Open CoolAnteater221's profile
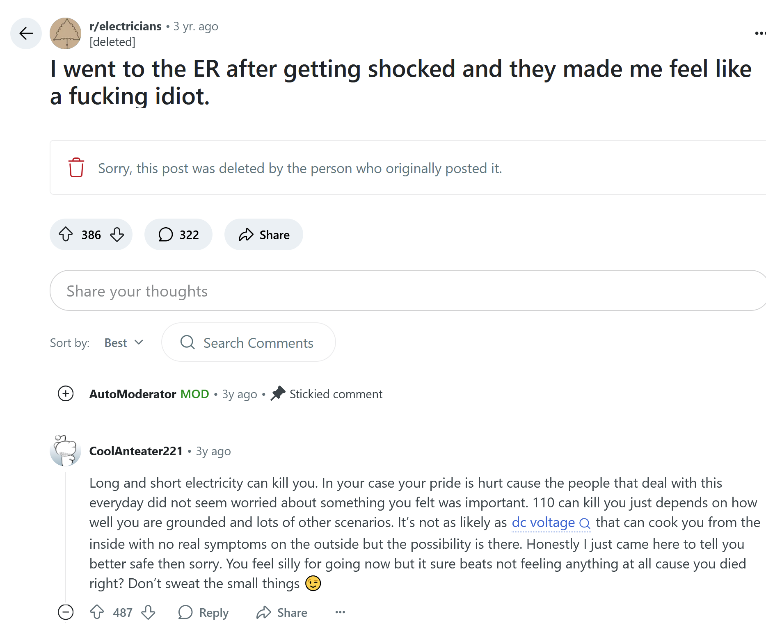This screenshot has height=623, width=766. click(136, 451)
